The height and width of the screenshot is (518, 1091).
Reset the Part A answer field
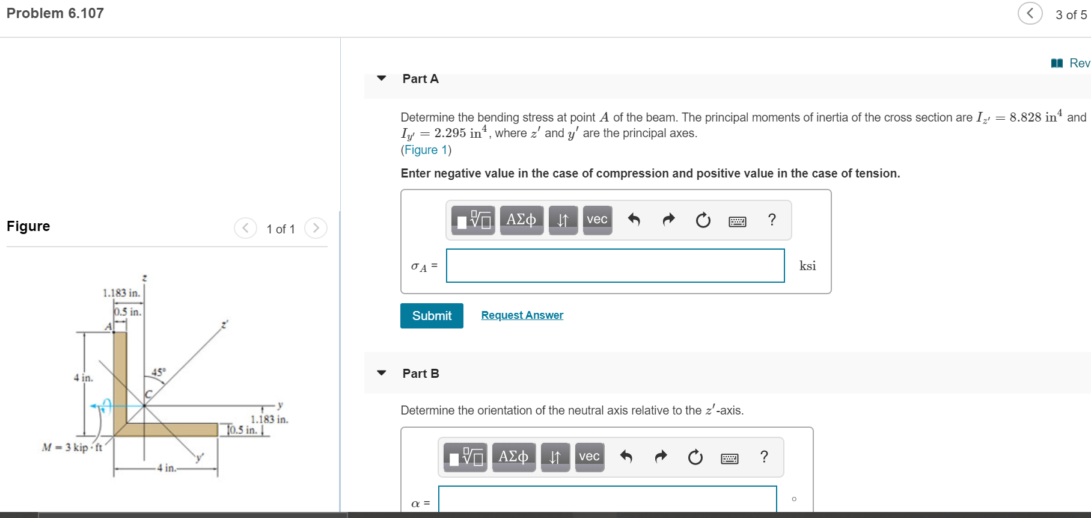tap(703, 220)
